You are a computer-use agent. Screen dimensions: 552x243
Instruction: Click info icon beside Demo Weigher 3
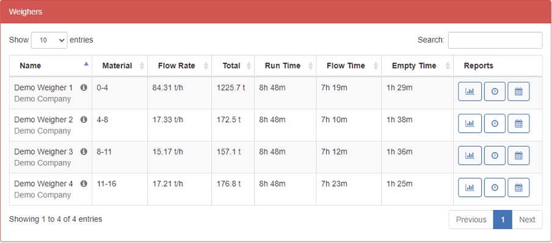click(84, 151)
